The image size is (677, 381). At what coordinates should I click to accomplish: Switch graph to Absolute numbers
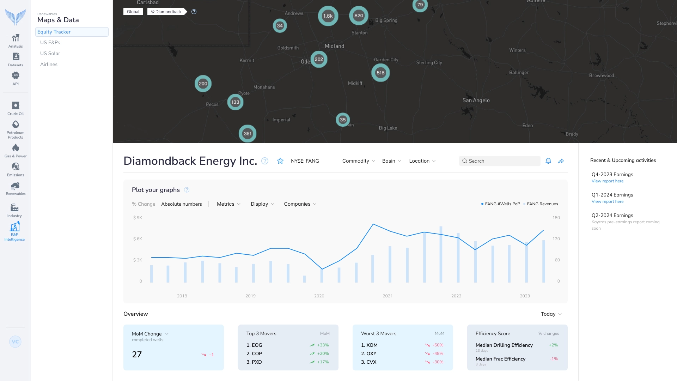point(182,204)
